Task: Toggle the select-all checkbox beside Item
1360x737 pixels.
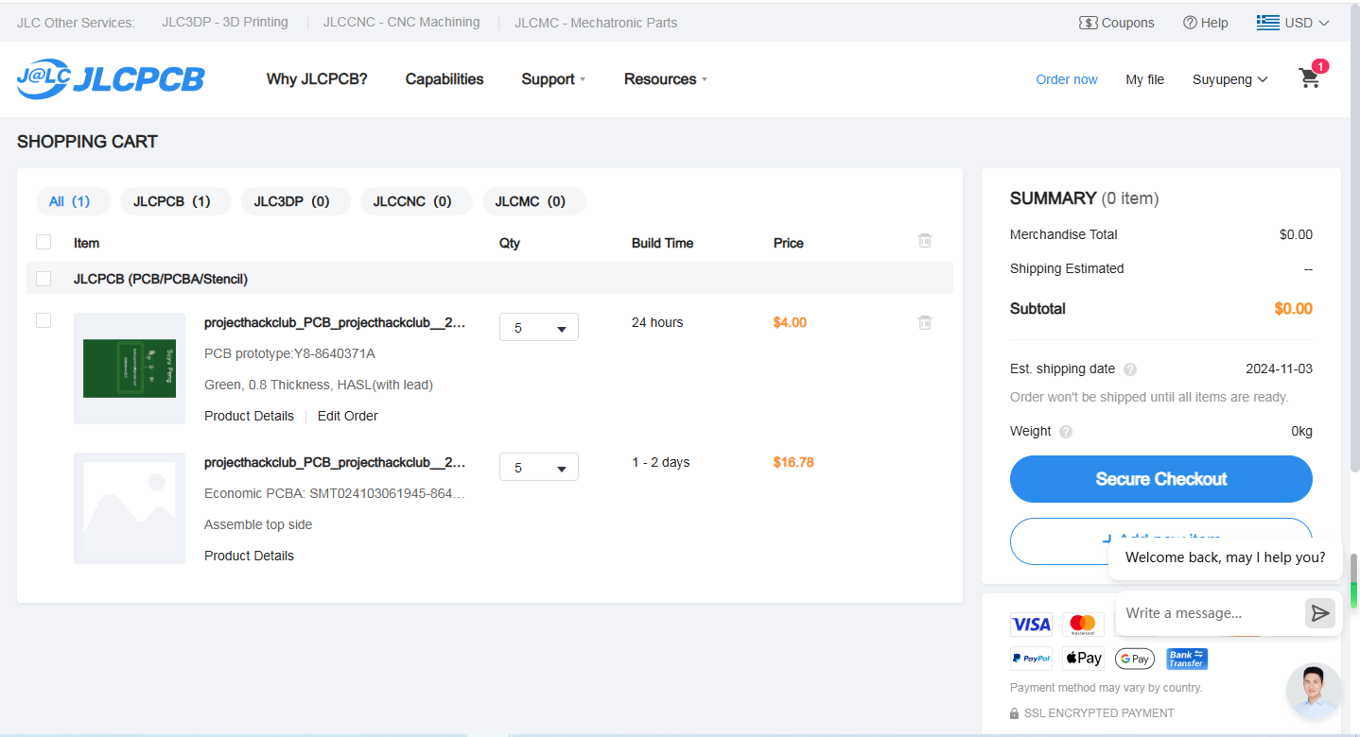Action: (44, 242)
